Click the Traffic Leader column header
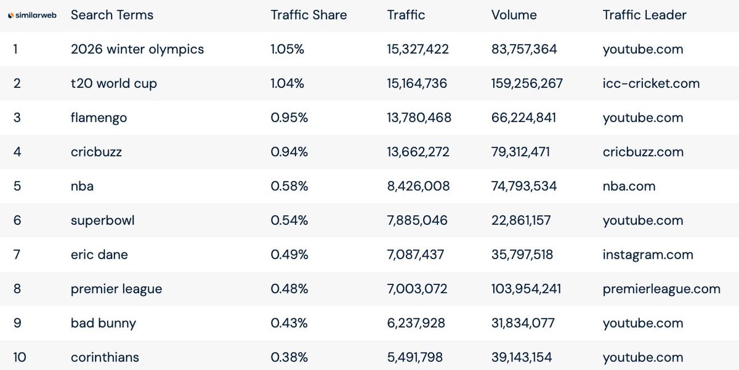The image size is (739, 370). pyautogui.click(x=644, y=15)
